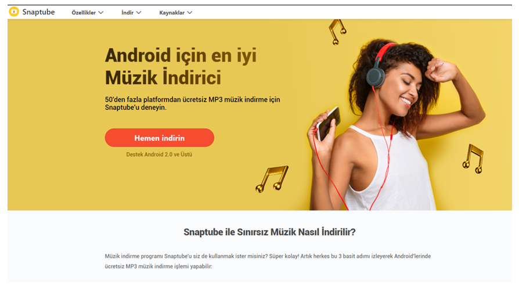Click the Snaptube ile Sınırsız Müzik heading
The height and width of the screenshot is (284, 519).
[x=269, y=232]
